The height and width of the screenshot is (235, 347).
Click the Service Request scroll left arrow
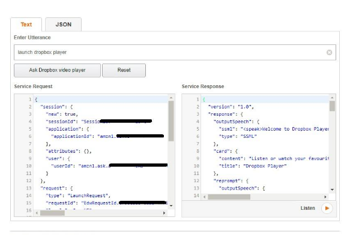37,213
